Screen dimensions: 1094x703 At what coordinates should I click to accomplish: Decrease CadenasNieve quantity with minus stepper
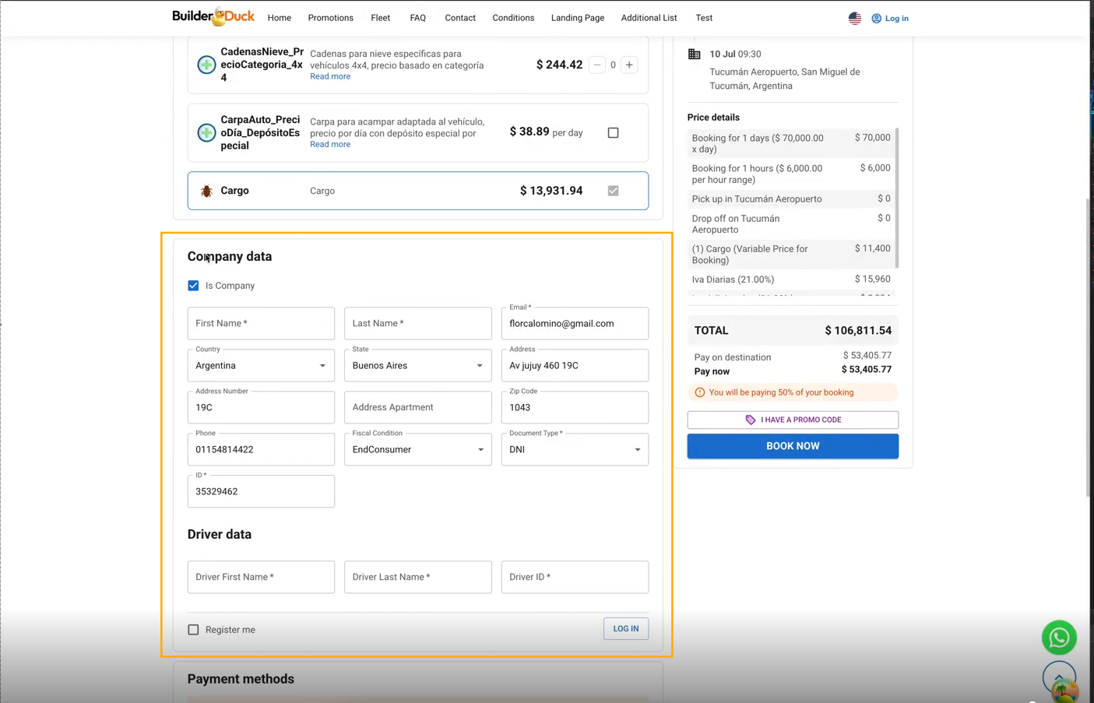pos(596,65)
